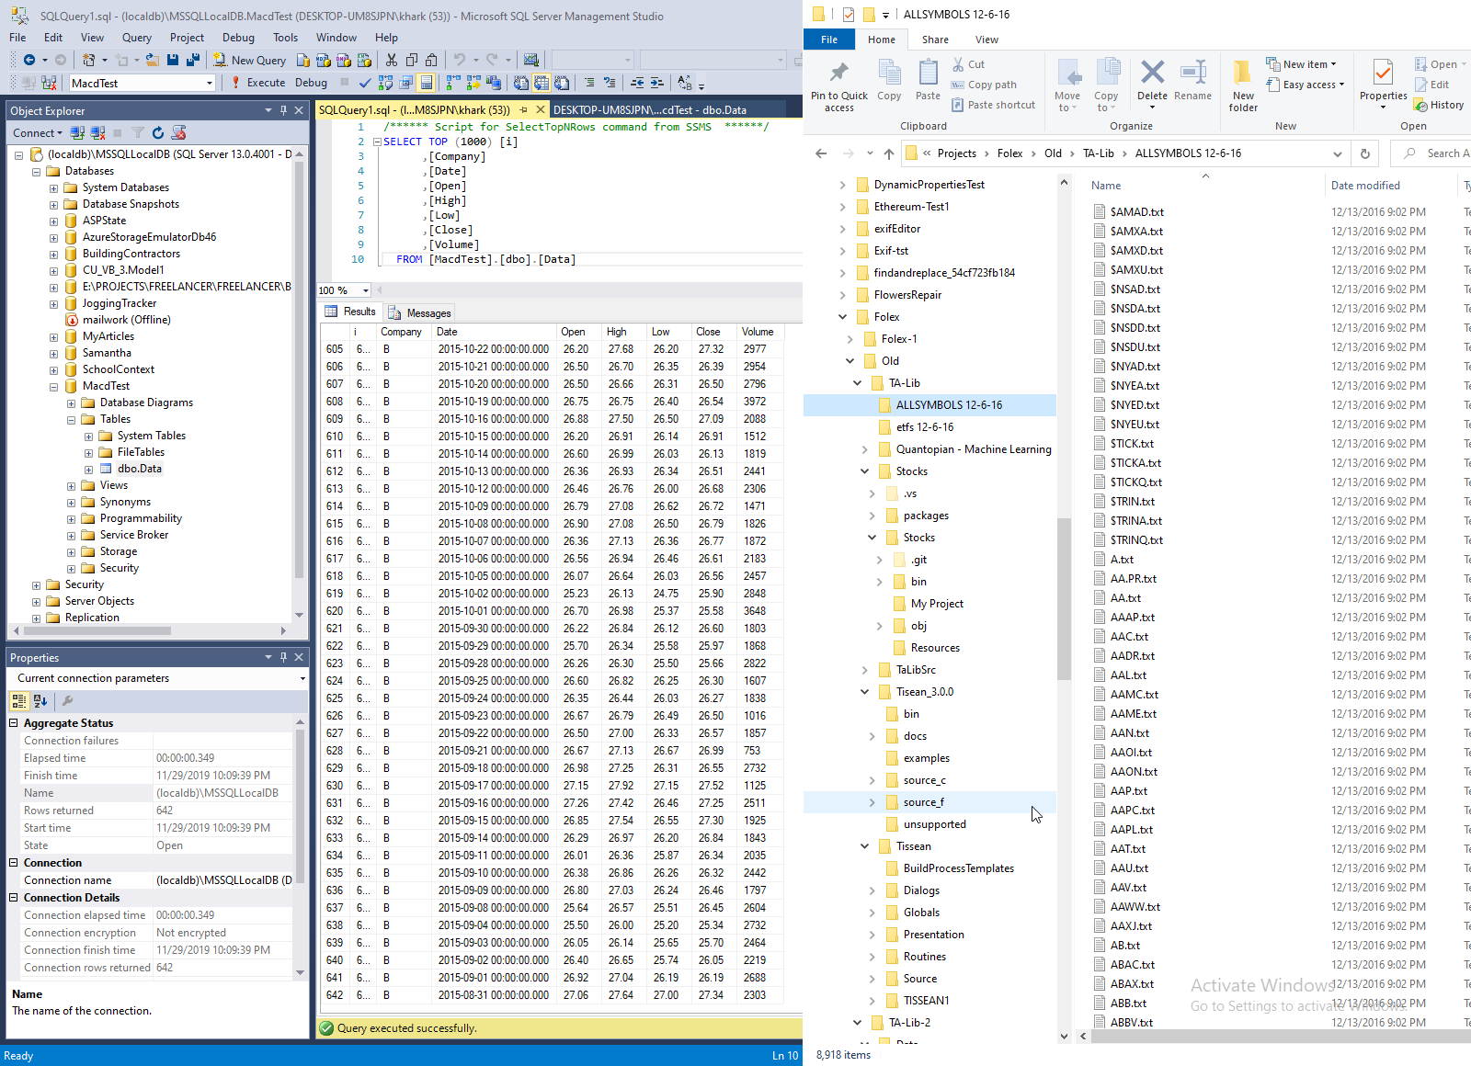Screen dimensions: 1471x1066
Task: Select the AAPL.txt file in the file list
Action: point(1131,830)
